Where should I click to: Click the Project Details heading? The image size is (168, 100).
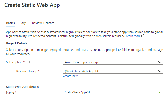tap(16, 43)
